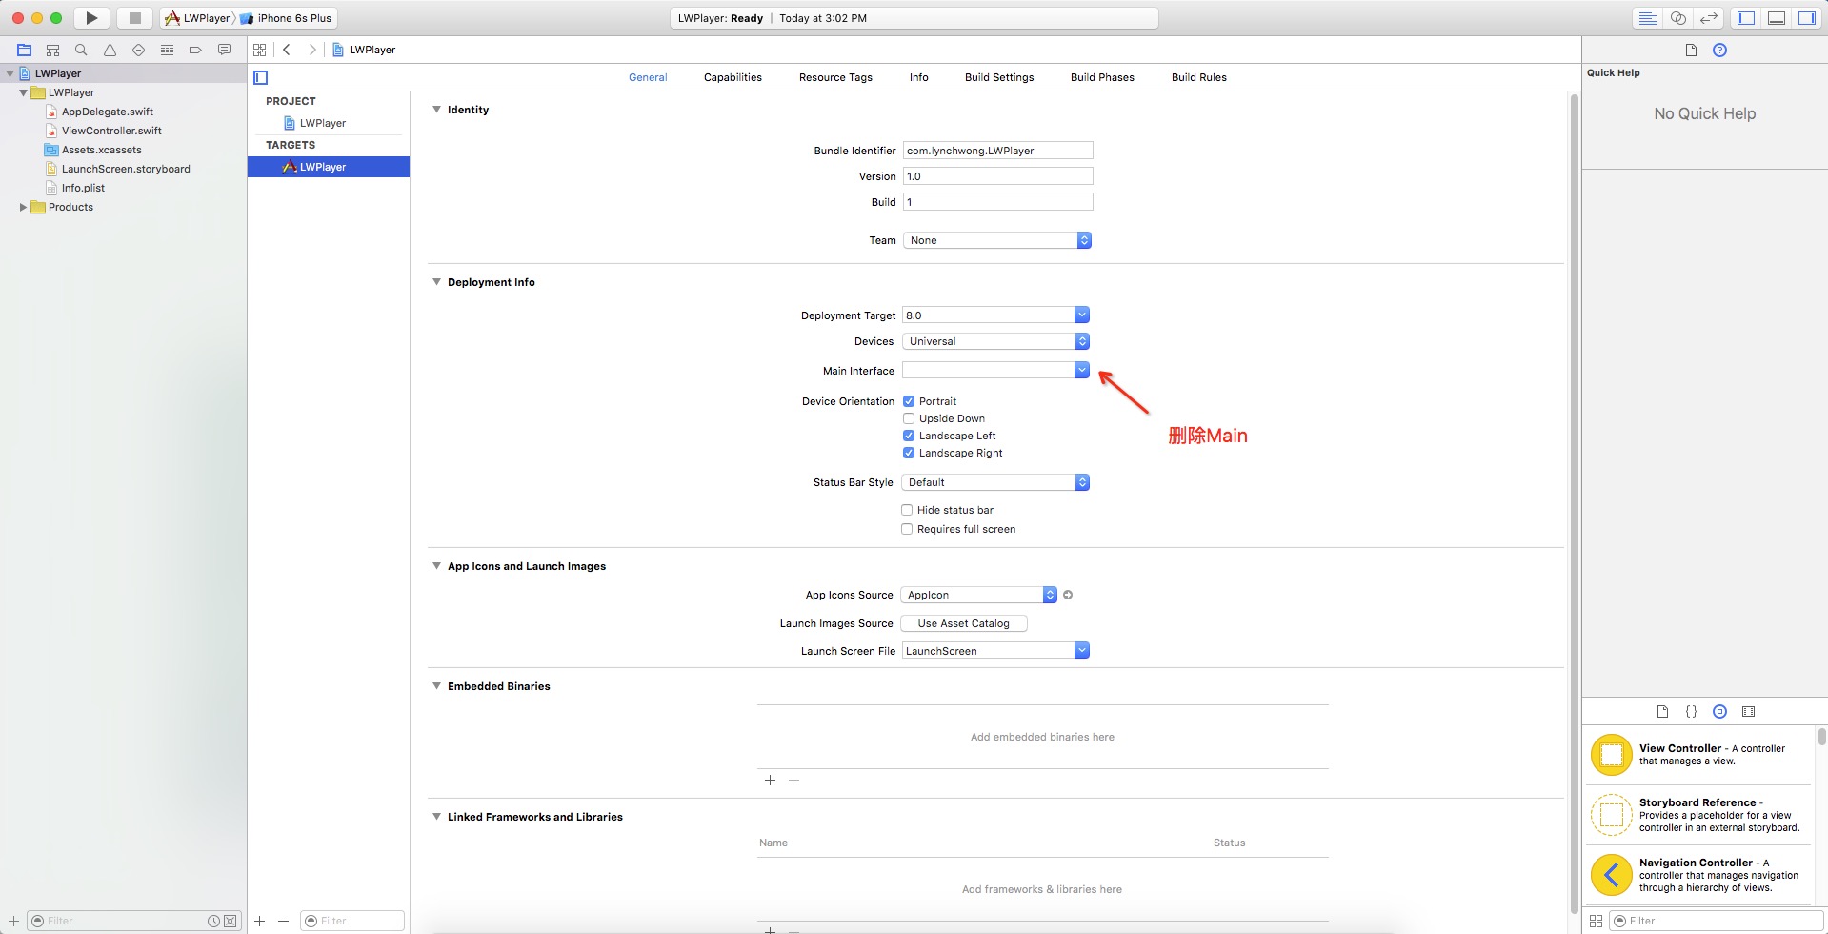This screenshot has height=934, width=1828.
Task: Expand the Products folder in navigator
Action: (x=23, y=207)
